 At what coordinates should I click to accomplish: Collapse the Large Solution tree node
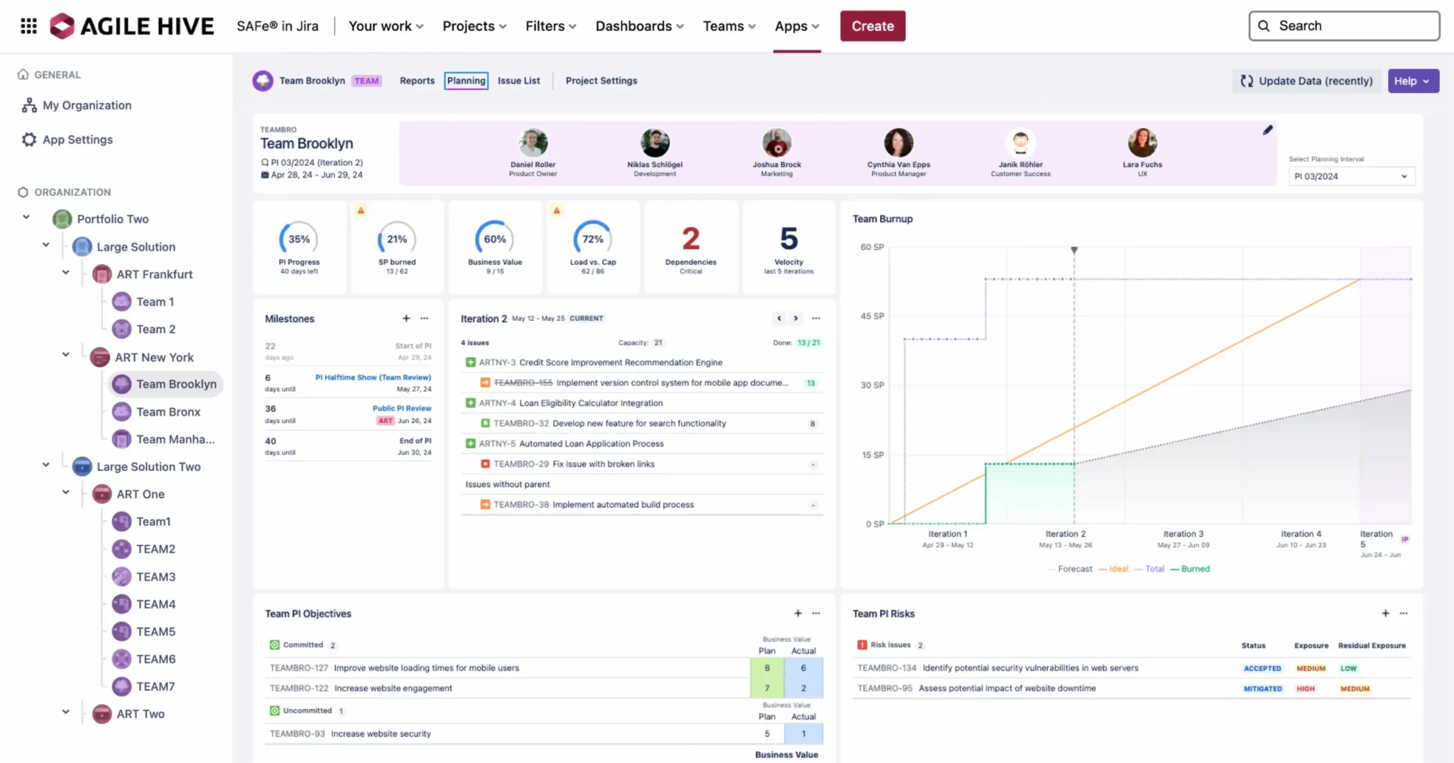tap(46, 246)
